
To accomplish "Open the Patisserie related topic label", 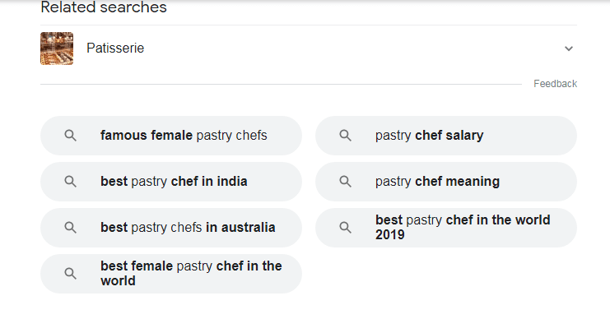I will click(x=115, y=49).
